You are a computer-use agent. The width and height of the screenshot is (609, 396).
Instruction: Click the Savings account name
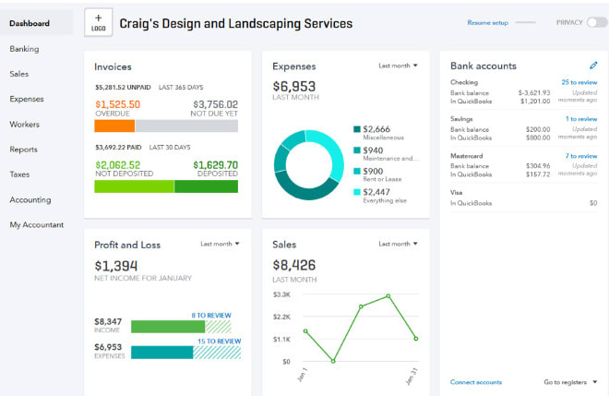(x=461, y=118)
